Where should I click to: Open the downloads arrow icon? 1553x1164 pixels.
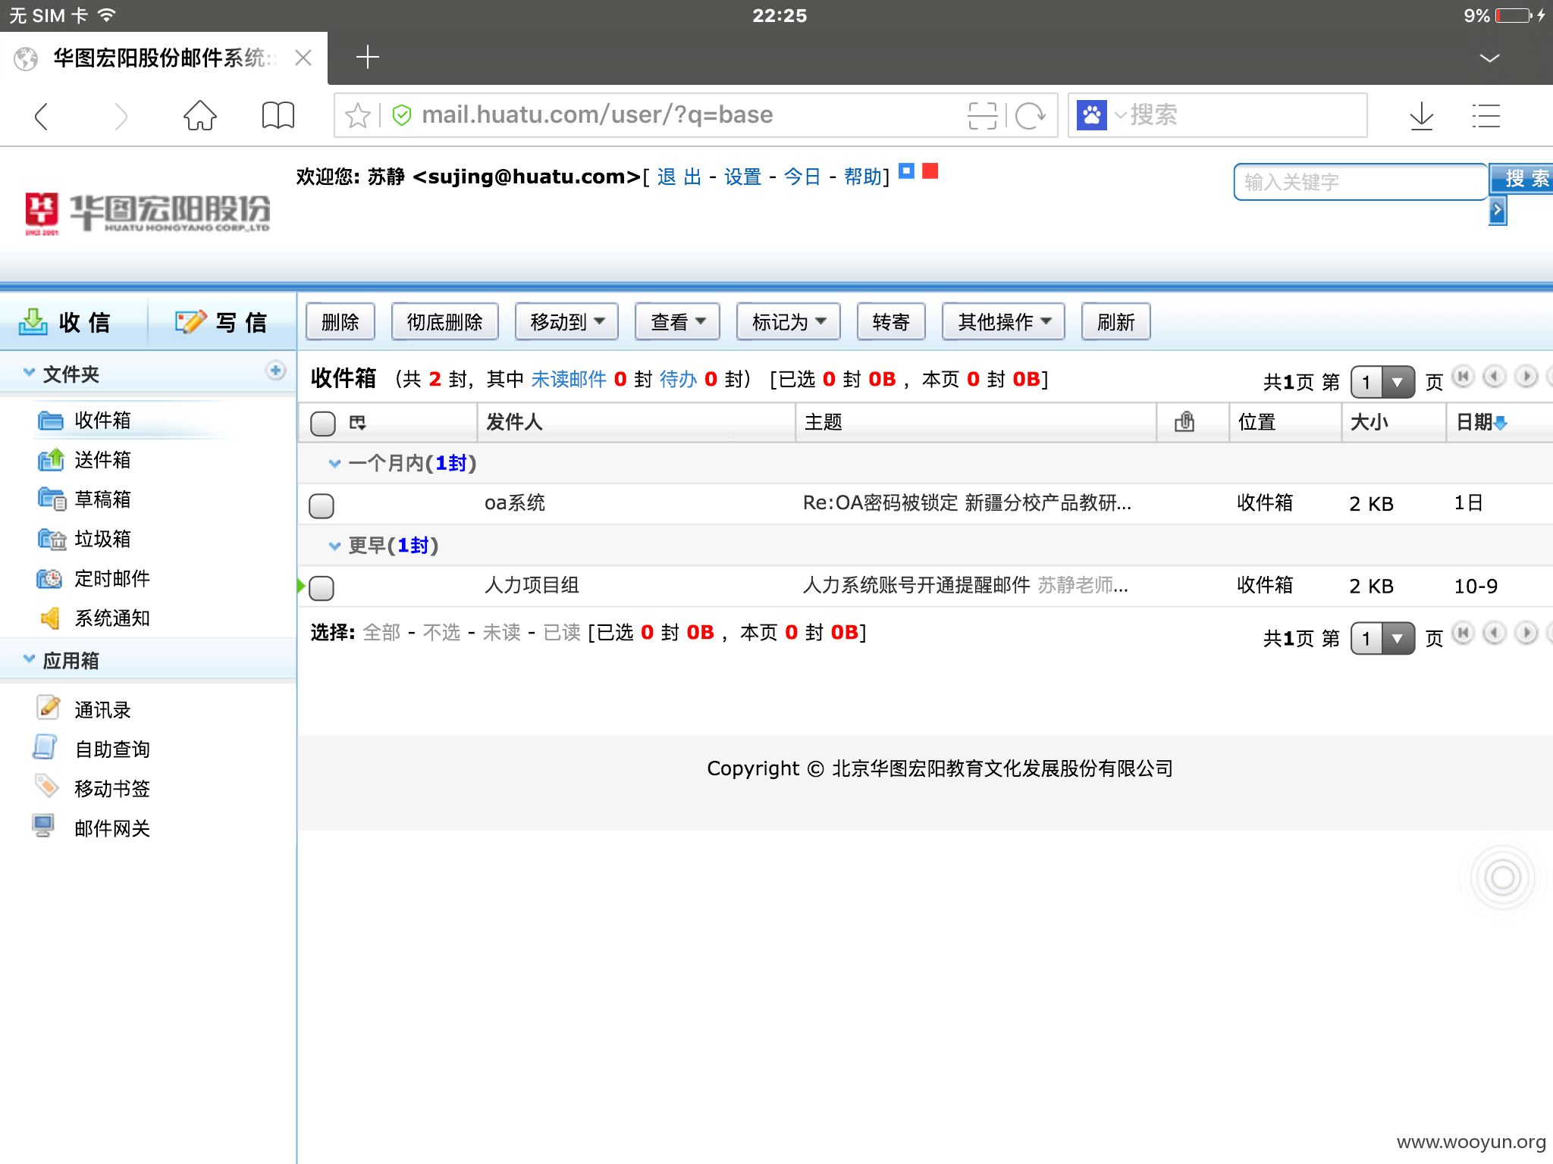1422,116
